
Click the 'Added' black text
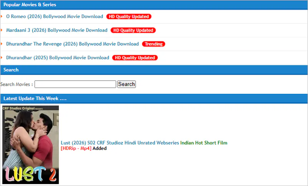(x=99, y=148)
